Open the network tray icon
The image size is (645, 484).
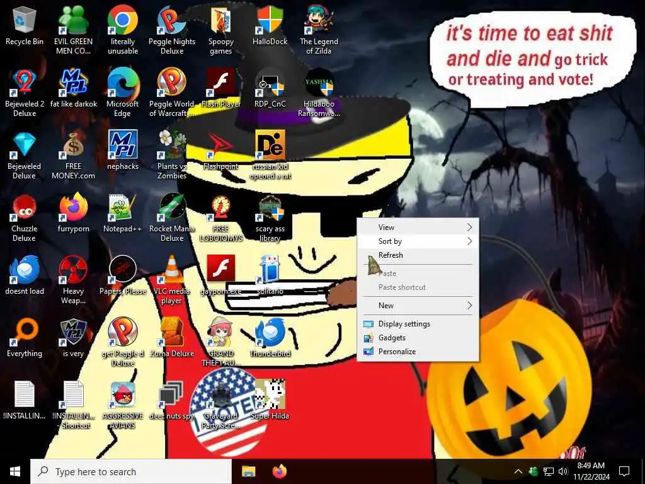(x=549, y=471)
